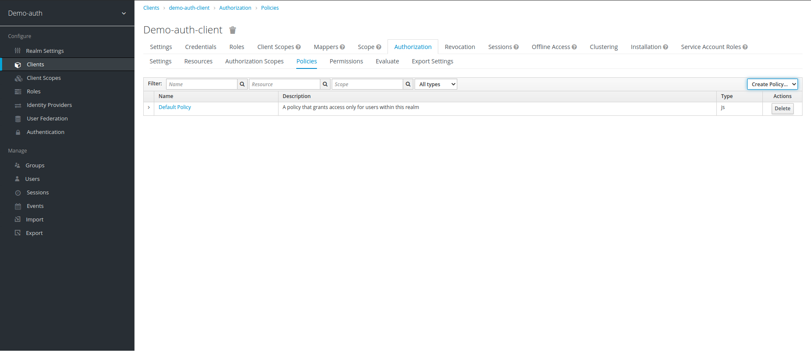Open the All types filter dropdown

tap(436, 84)
